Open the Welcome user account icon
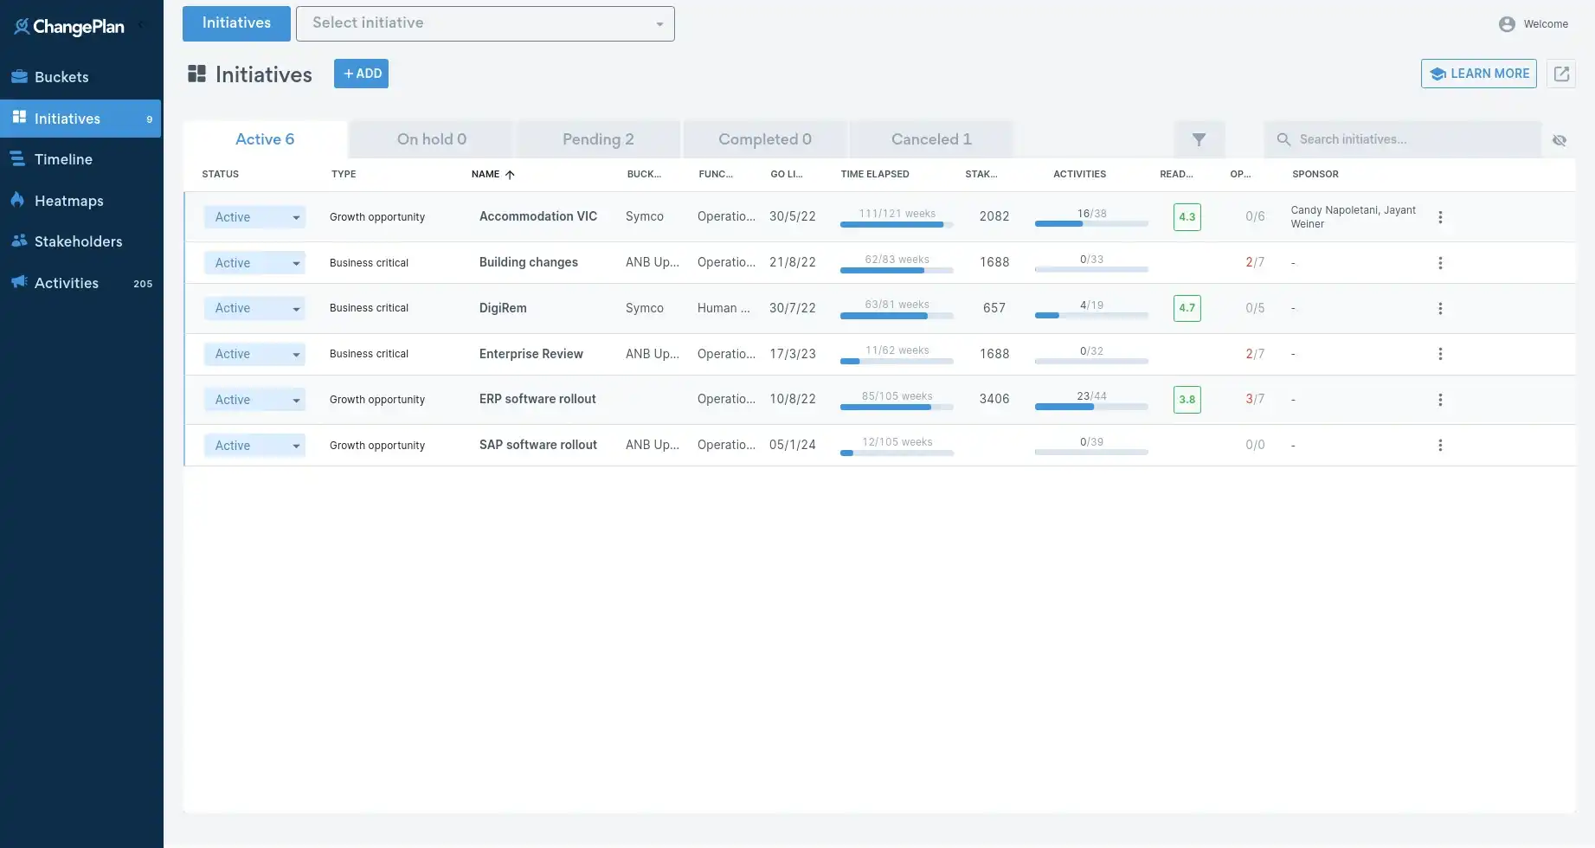 1507,24
